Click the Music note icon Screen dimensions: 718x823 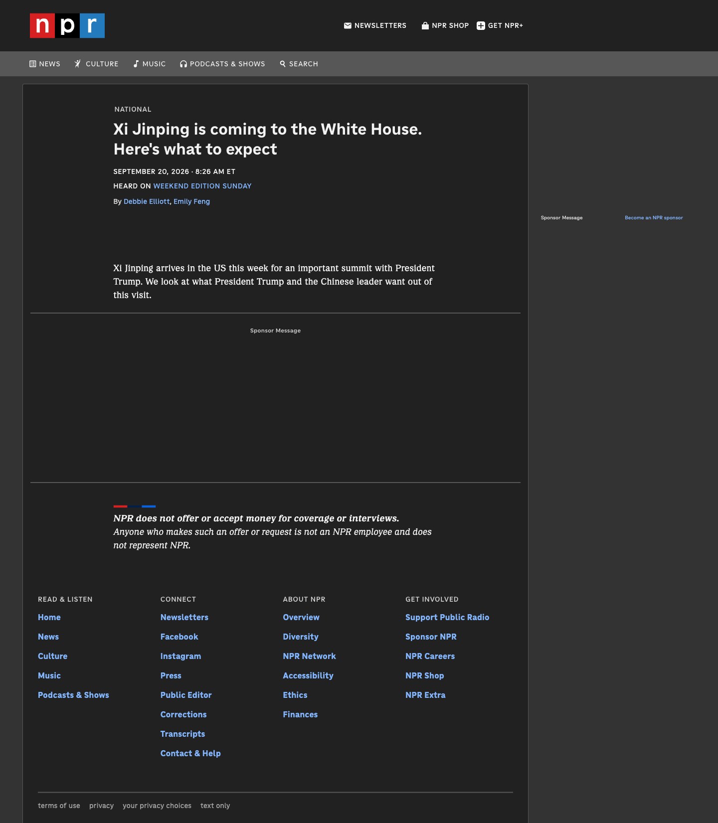(x=136, y=64)
